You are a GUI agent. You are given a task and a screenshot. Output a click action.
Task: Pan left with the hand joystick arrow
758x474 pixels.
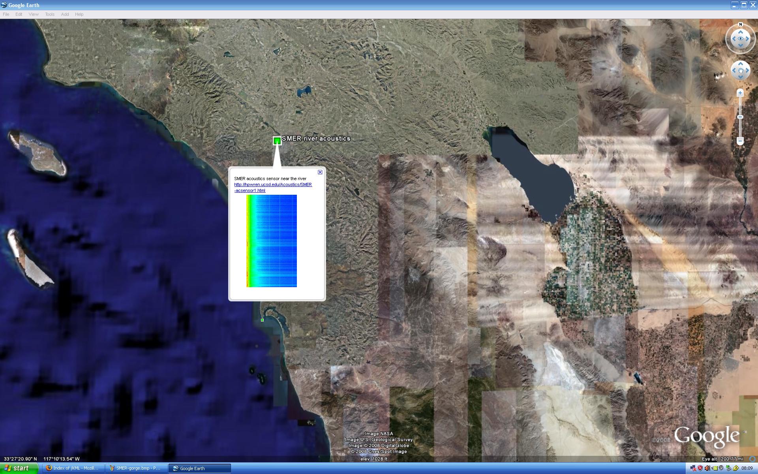(734, 70)
